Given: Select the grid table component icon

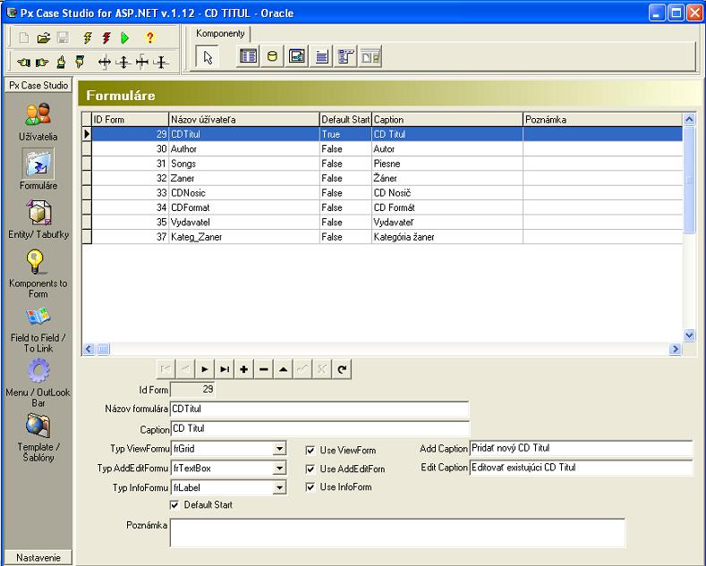Looking at the screenshot, I should pos(248,56).
